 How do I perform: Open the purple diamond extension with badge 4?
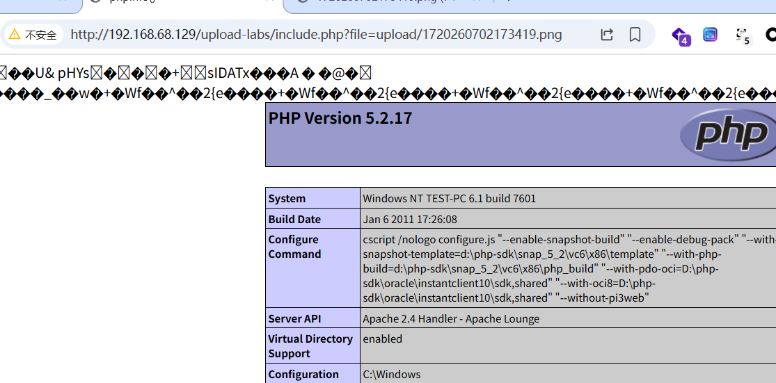click(681, 35)
